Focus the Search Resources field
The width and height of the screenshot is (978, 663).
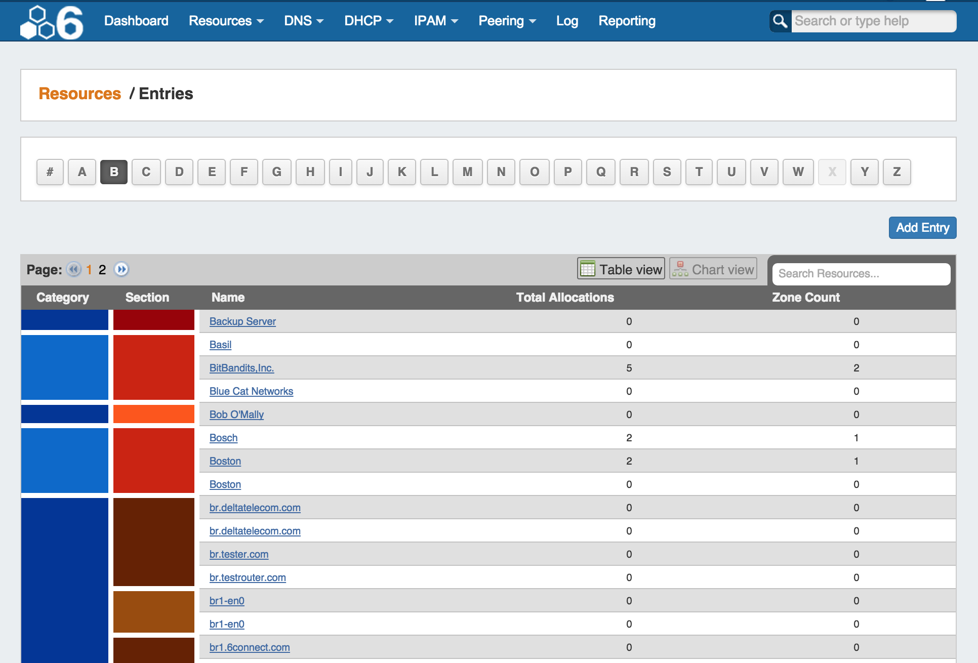[x=861, y=274]
